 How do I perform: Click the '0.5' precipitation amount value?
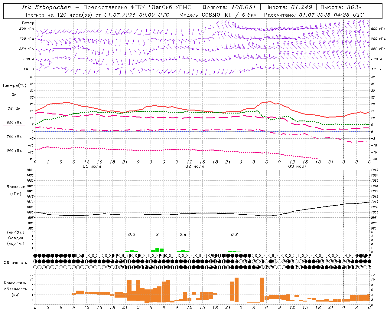(x=132, y=235)
